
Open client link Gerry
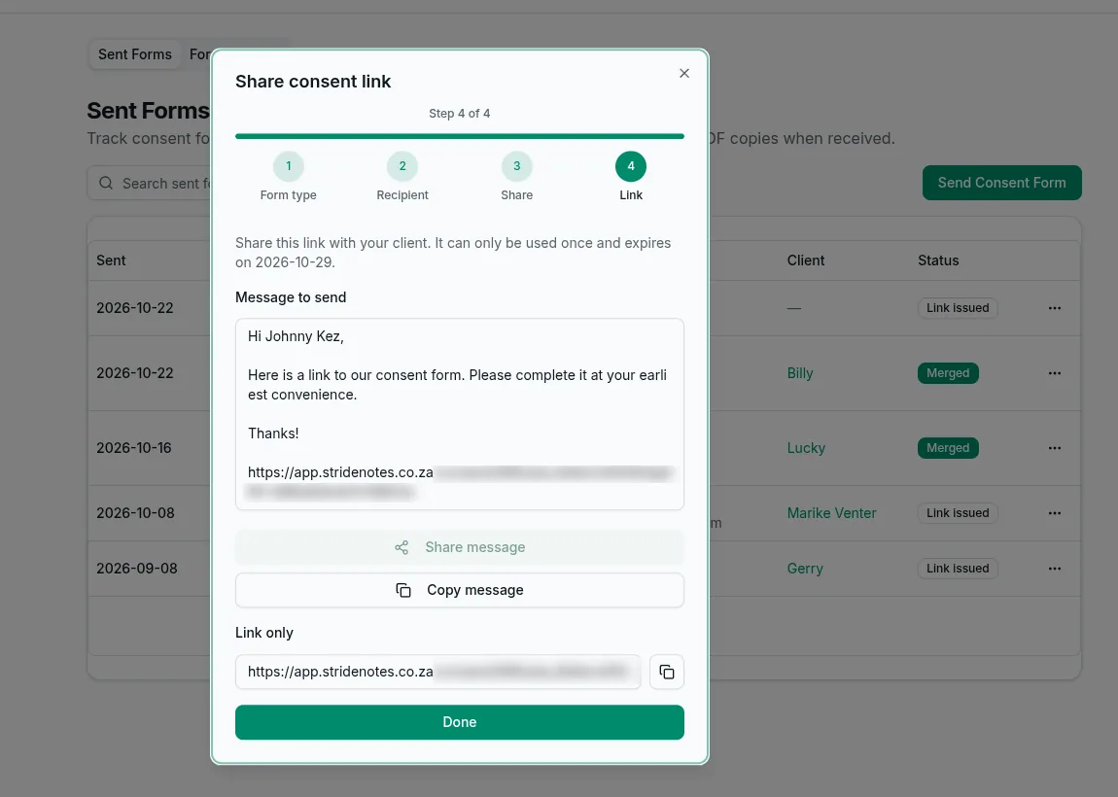805,569
